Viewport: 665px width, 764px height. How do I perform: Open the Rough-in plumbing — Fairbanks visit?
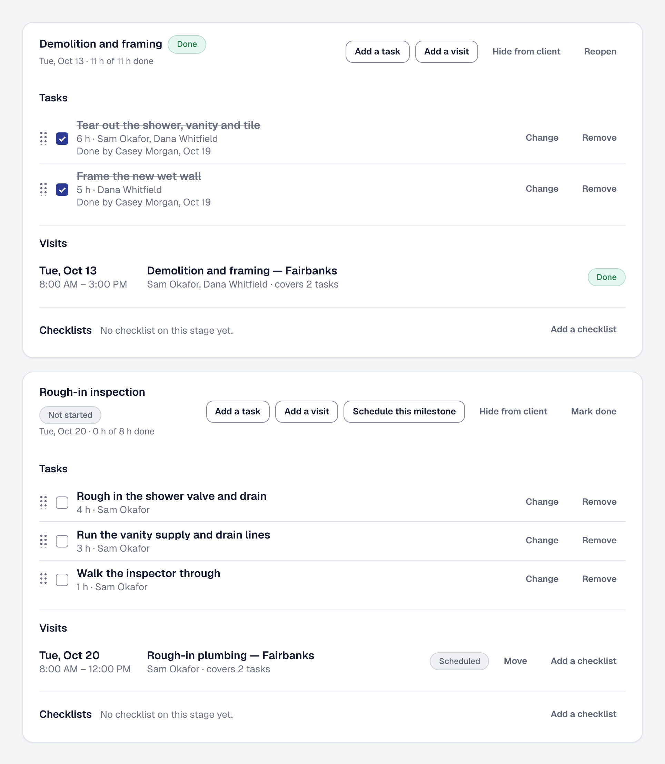click(230, 655)
